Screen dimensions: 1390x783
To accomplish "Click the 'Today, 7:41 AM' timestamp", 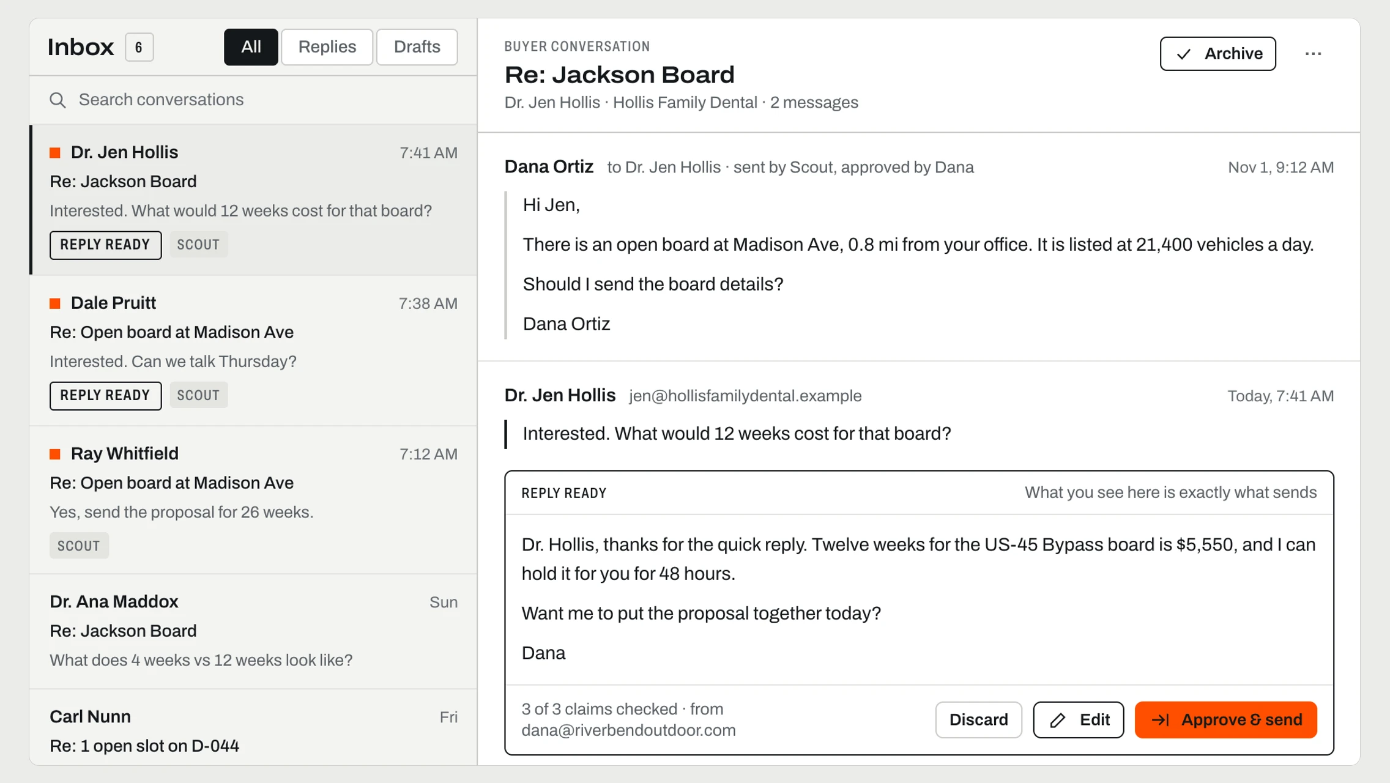I will pyautogui.click(x=1280, y=396).
